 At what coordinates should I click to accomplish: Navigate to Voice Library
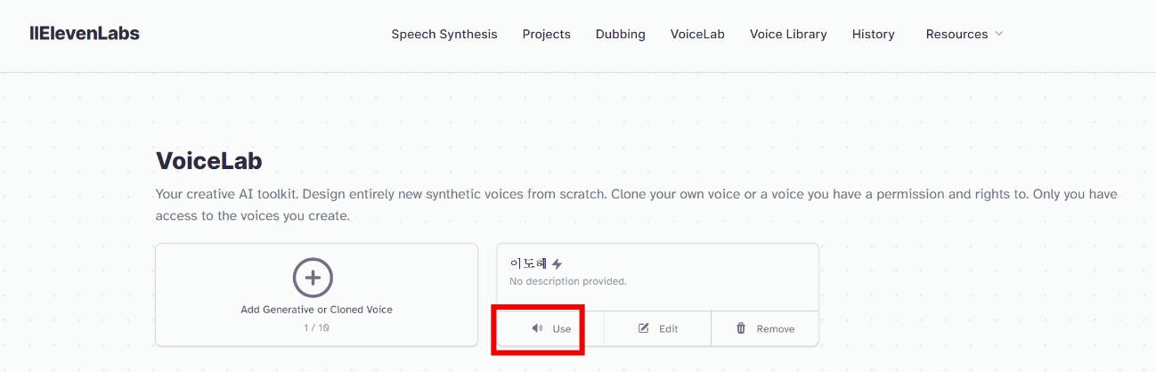788,34
